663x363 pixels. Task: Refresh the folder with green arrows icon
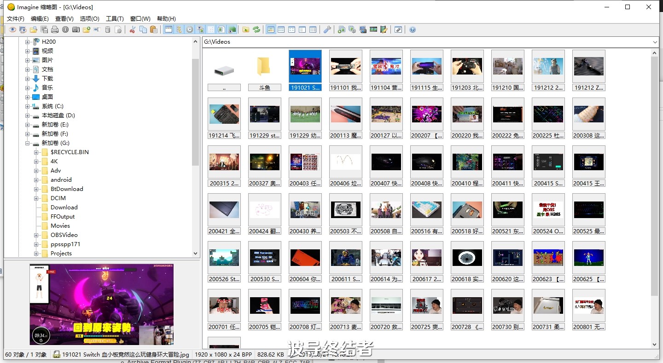(x=256, y=29)
